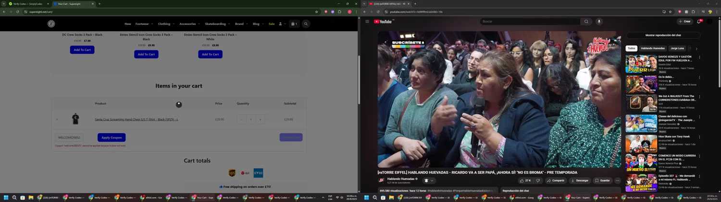This screenshot has height=202, width=721.
Task: Click the coupon code field WELCOME20052
Action: [69, 137]
